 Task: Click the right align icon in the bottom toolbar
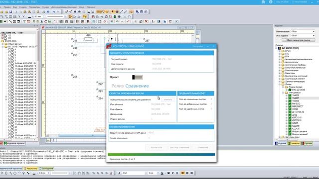(x=191, y=173)
